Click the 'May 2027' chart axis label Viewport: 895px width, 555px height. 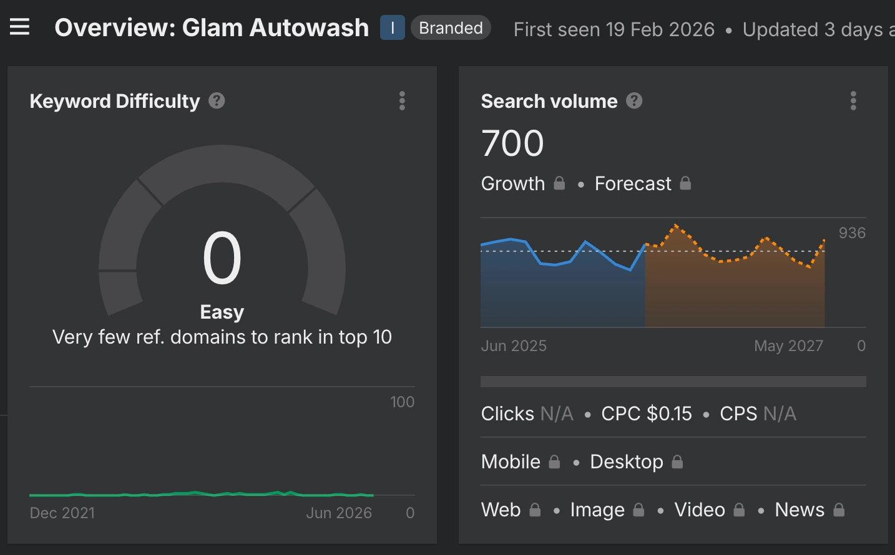789,345
